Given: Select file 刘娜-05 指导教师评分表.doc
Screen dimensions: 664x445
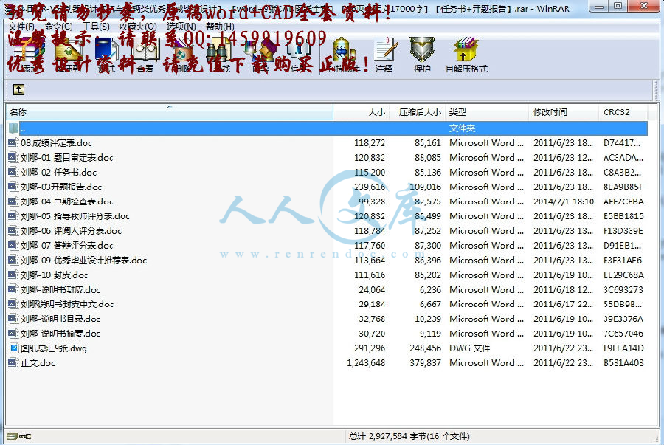Looking at the screenshot, I should pyautogui.click(x=327, y=216).
